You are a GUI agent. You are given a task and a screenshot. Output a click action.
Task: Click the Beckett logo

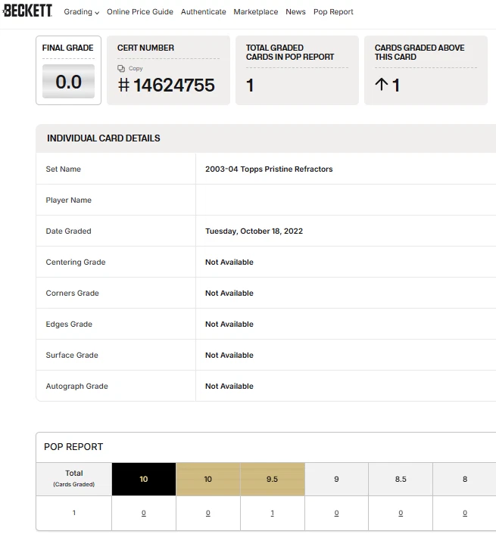27,11
